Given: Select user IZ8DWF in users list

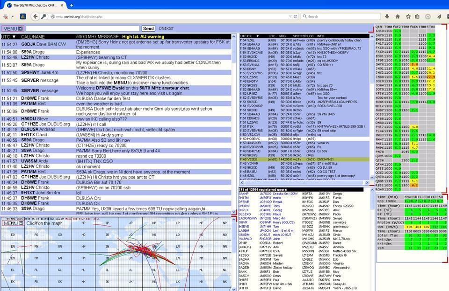Looking at the screenshot, I should [x=308, y=276].
